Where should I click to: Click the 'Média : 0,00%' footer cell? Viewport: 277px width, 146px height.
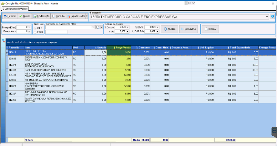(x=141, y=140)
